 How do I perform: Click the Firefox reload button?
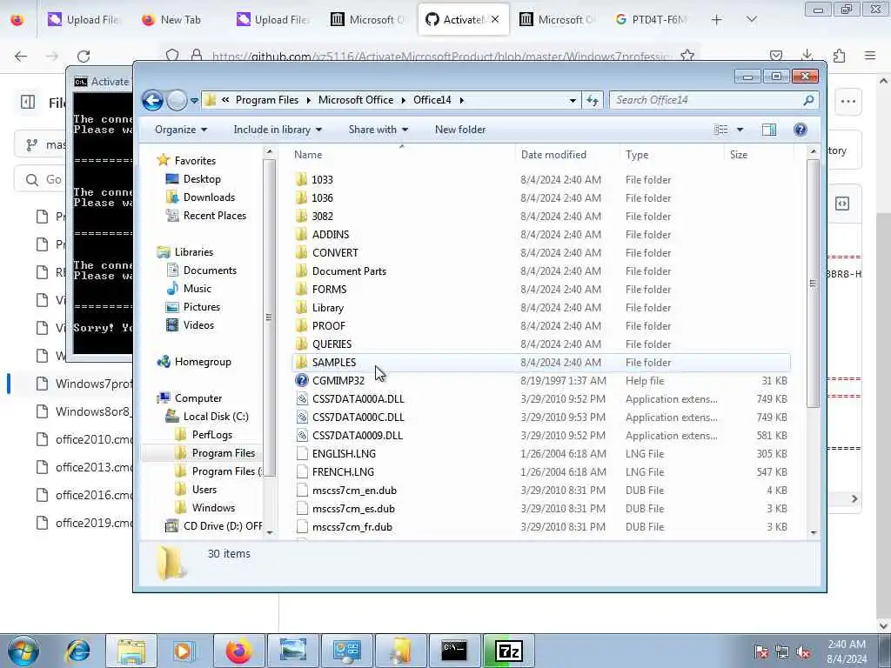(x=84, y=56)
